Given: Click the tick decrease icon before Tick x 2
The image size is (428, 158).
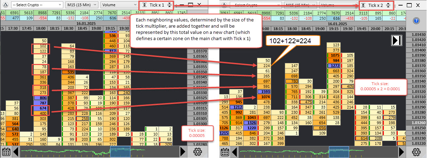Looking at the screenshot, I should (x=363, y=5).
